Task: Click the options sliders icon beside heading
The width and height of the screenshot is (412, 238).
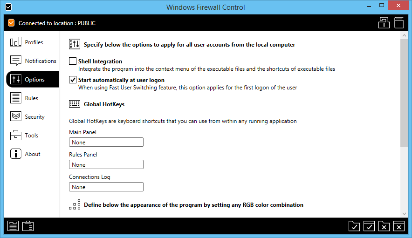Action: click(x=75, y=44)
